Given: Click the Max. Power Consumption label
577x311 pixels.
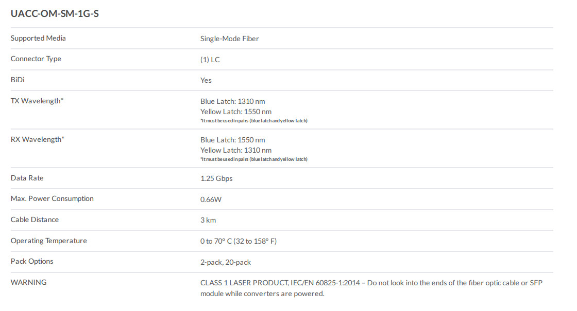Looking at the screenshot, I should 52,198.
